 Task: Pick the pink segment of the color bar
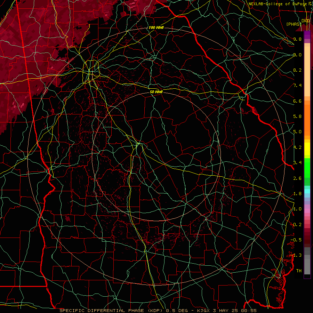[307, 211]
